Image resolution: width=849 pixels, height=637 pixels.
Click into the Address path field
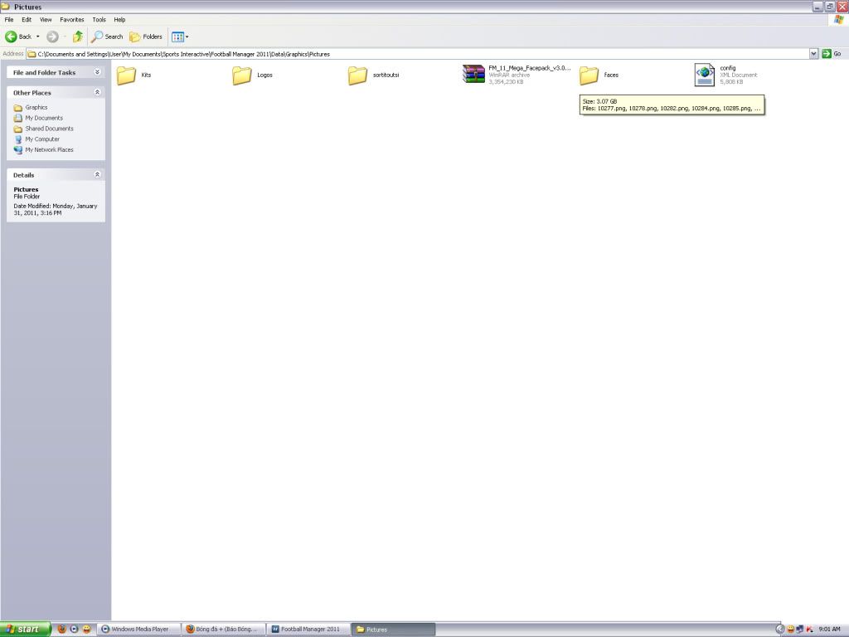[422, 54]
